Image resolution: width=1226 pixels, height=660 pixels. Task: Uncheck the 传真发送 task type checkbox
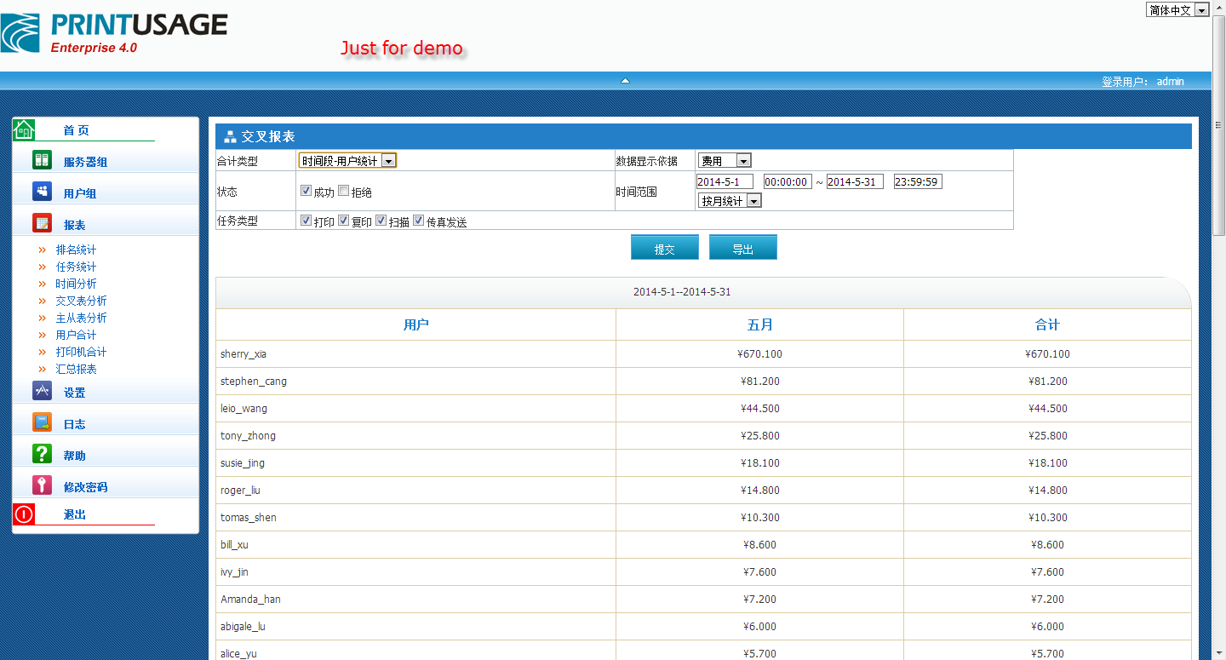pyautogui.click(x=418, y=221)
